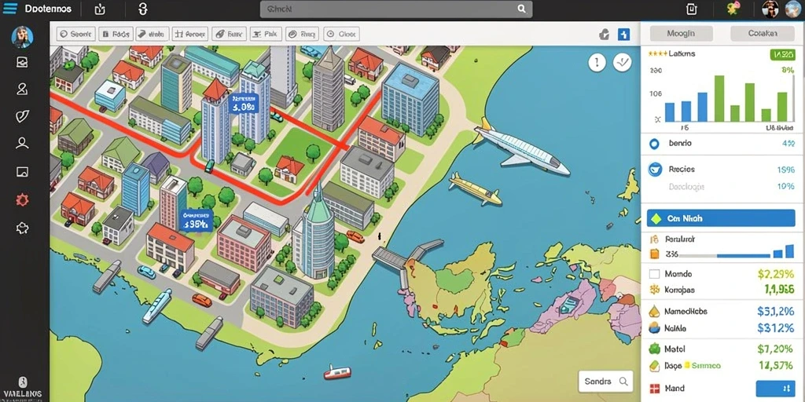The width and height of the screenshot is (805, 402).
Task: Expand the Cm Nkoh blue header
Action: coord(721,218)
